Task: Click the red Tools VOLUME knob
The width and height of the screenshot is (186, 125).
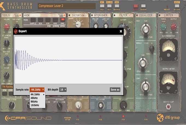Action: click(7, 27)
